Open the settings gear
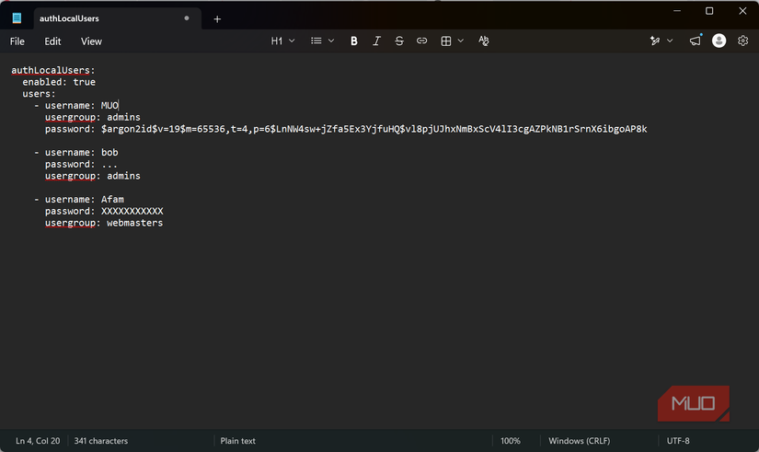The height and width of the screenshot is (452, 759). coord(742,41)
